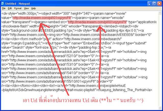Click the 'value="Search"' text

click(x=13, y=47)
